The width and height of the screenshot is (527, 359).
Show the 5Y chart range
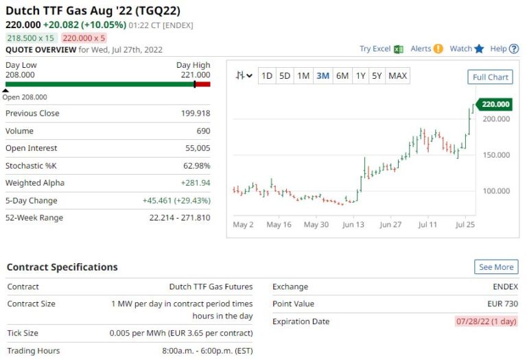(377, 76)
